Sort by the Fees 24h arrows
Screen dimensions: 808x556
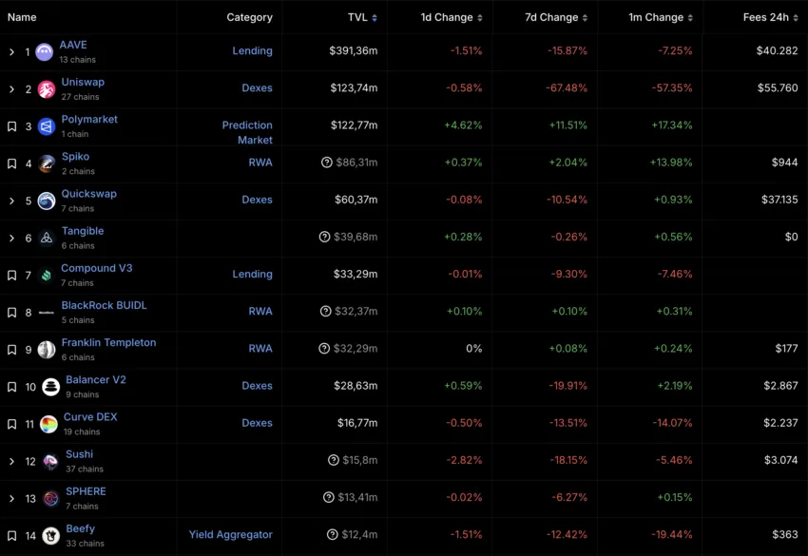(x=796, y=17)
